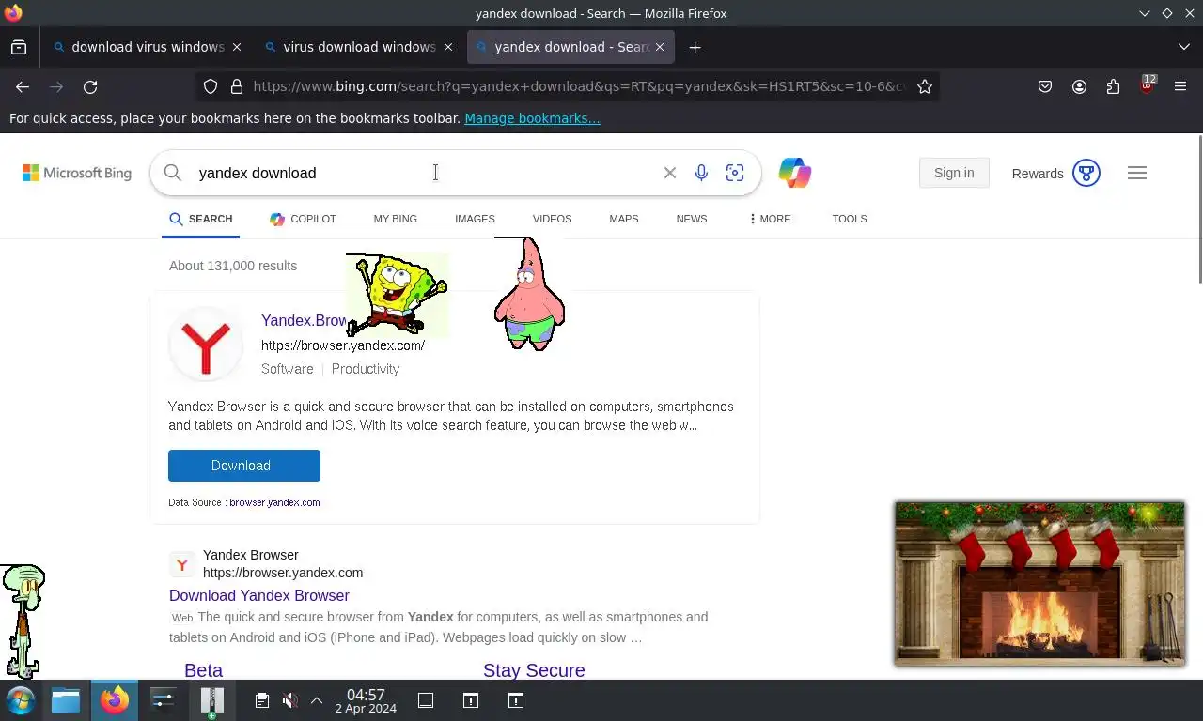This screenshot has height=721, width=1203.
Task: Open the Firefox hamburger application menu
Action: click(x=1180, y=86)
